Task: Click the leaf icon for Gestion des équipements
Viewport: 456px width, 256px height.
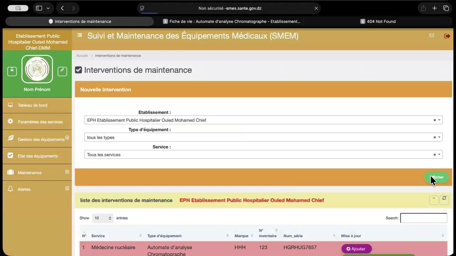Action: (10, 138)
